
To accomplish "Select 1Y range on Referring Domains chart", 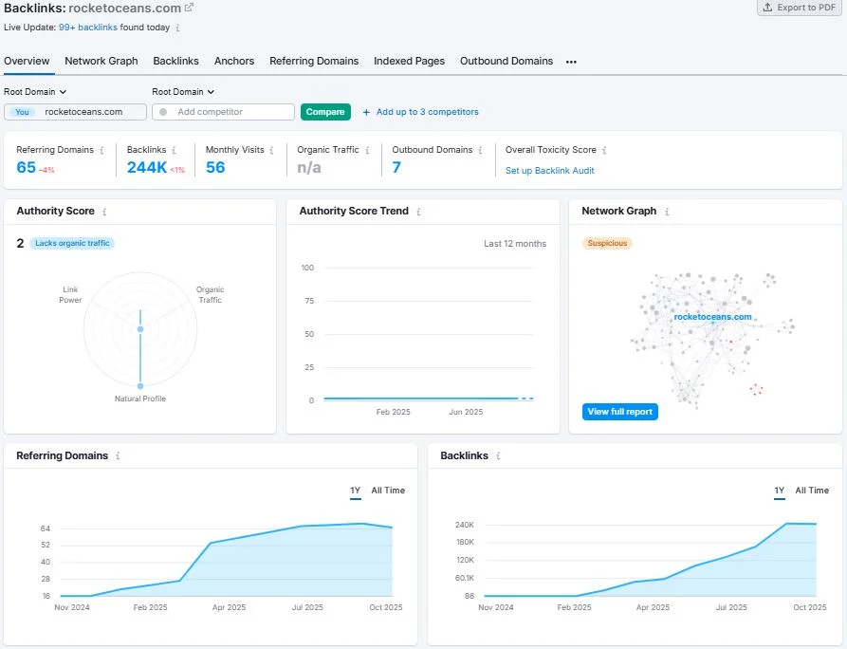I will [355, 491].
